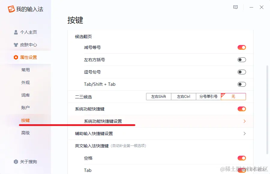
Task: Click the 空格 label
Action: [88, 158]
